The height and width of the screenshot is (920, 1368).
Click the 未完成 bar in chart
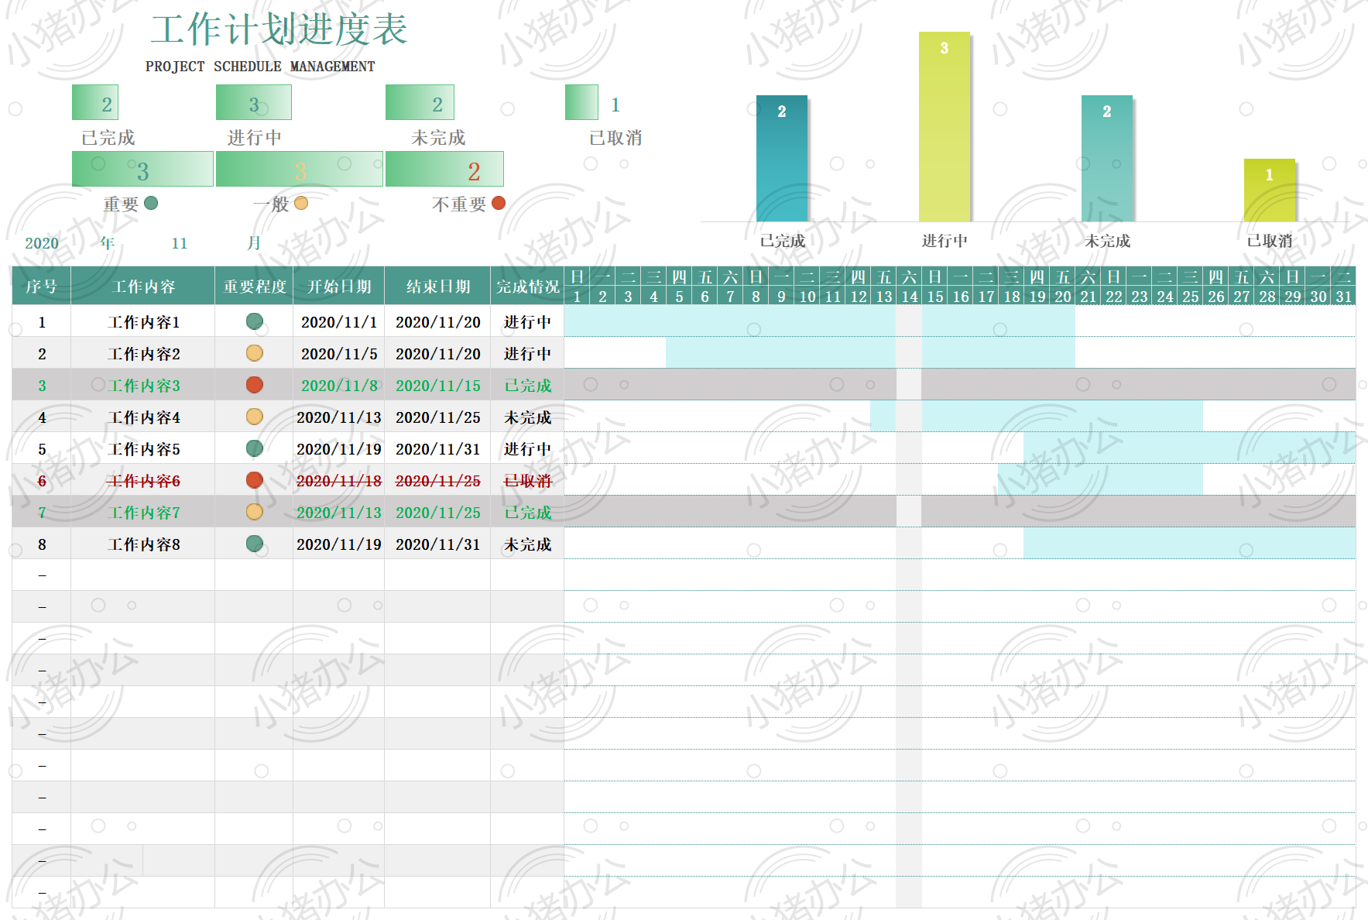1107,158
